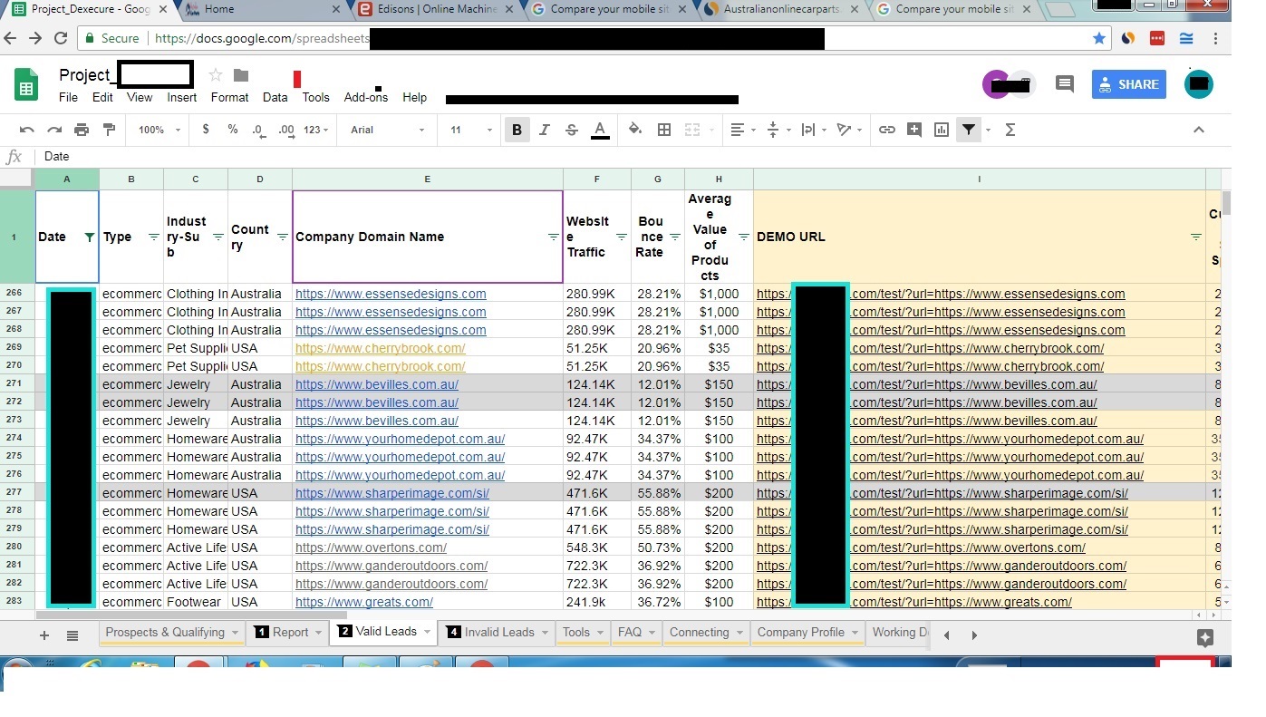
Task: Open the fill color picker
Action: click(x=634, y=130)
